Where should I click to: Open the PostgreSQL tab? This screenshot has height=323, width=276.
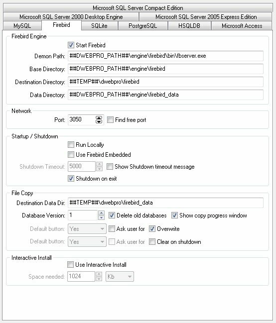pos(143,26)
